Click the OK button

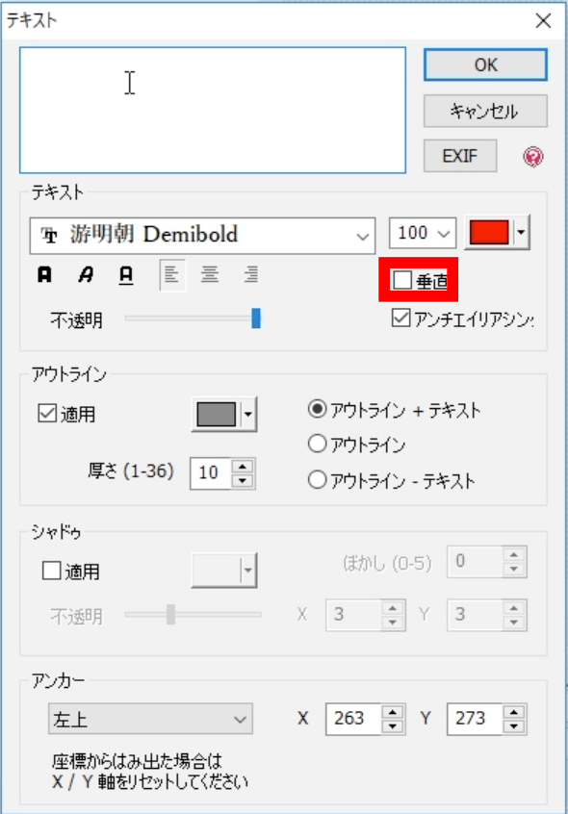coord(485,64)
